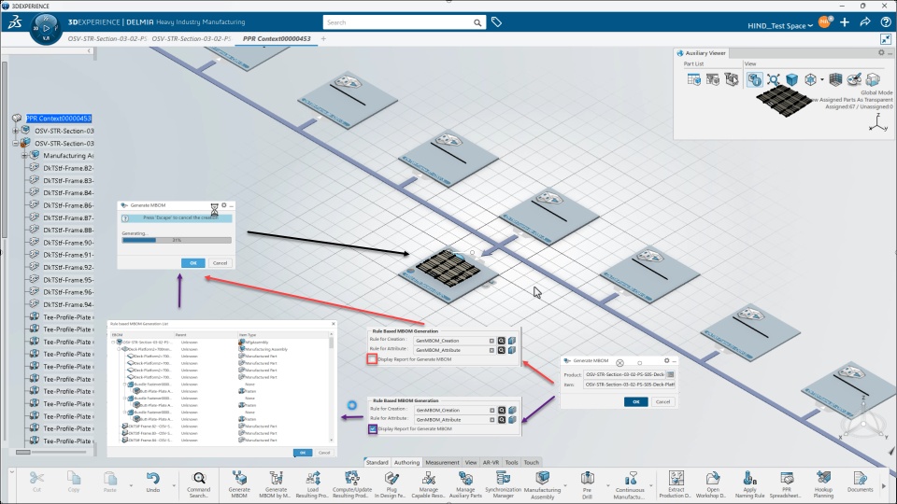Select Continuous Manufactured material command
Image resolution: width=897 pixels, height=504 pixels.
pos(630,483)
